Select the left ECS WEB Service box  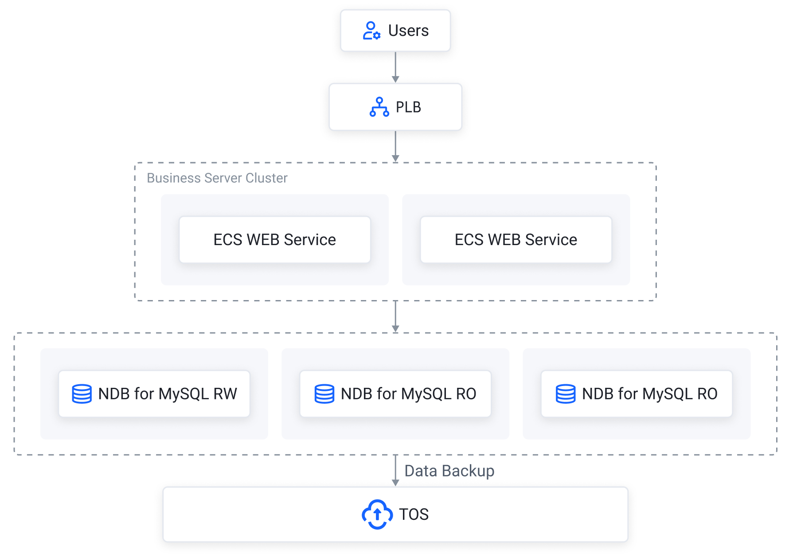click(x=274, y=240)
